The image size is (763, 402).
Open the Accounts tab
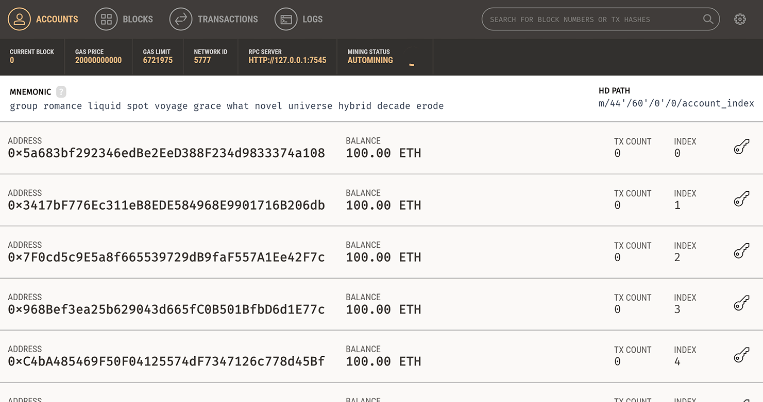click(x=43, y=20)
